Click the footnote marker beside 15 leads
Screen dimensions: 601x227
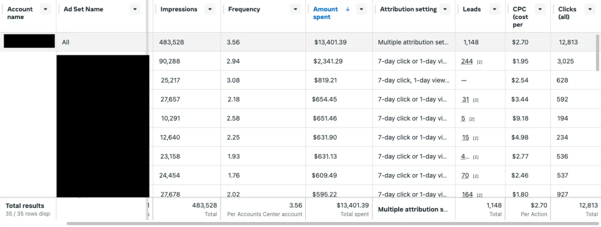[476, 138]
